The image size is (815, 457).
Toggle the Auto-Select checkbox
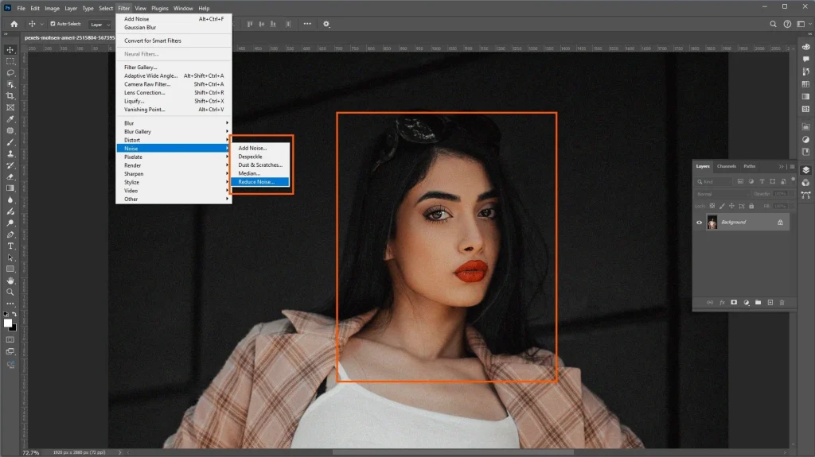click(53, 24)
